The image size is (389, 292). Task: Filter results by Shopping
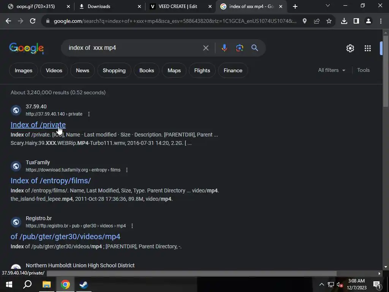pos(114,70)
